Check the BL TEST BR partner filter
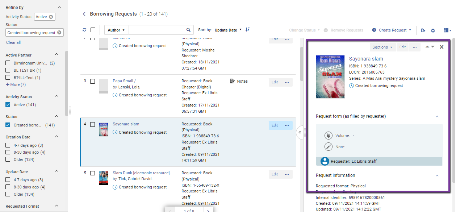 pyautogui.click(x=8, y=70)
